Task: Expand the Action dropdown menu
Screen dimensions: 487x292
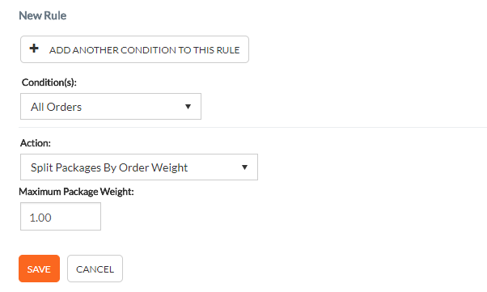Action: [x=139, y=167]
